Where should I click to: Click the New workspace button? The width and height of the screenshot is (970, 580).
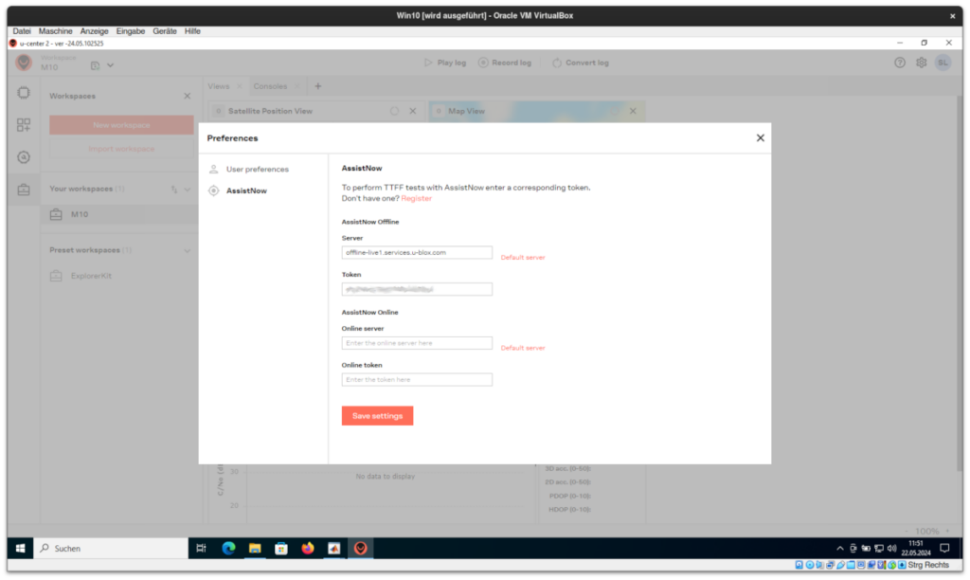point(121,125)
